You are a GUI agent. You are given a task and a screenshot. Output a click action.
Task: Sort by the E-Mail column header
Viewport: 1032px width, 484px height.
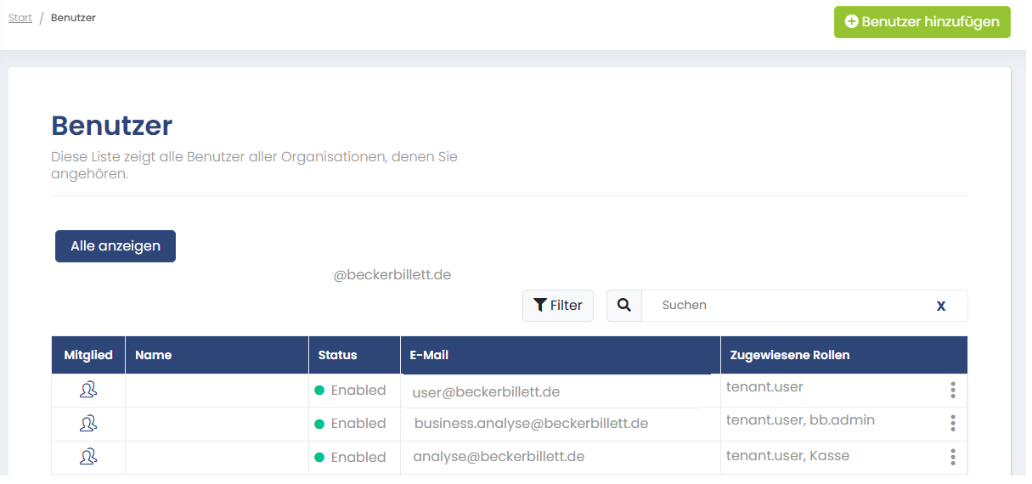pyautogui.click(x=428, y=355)
